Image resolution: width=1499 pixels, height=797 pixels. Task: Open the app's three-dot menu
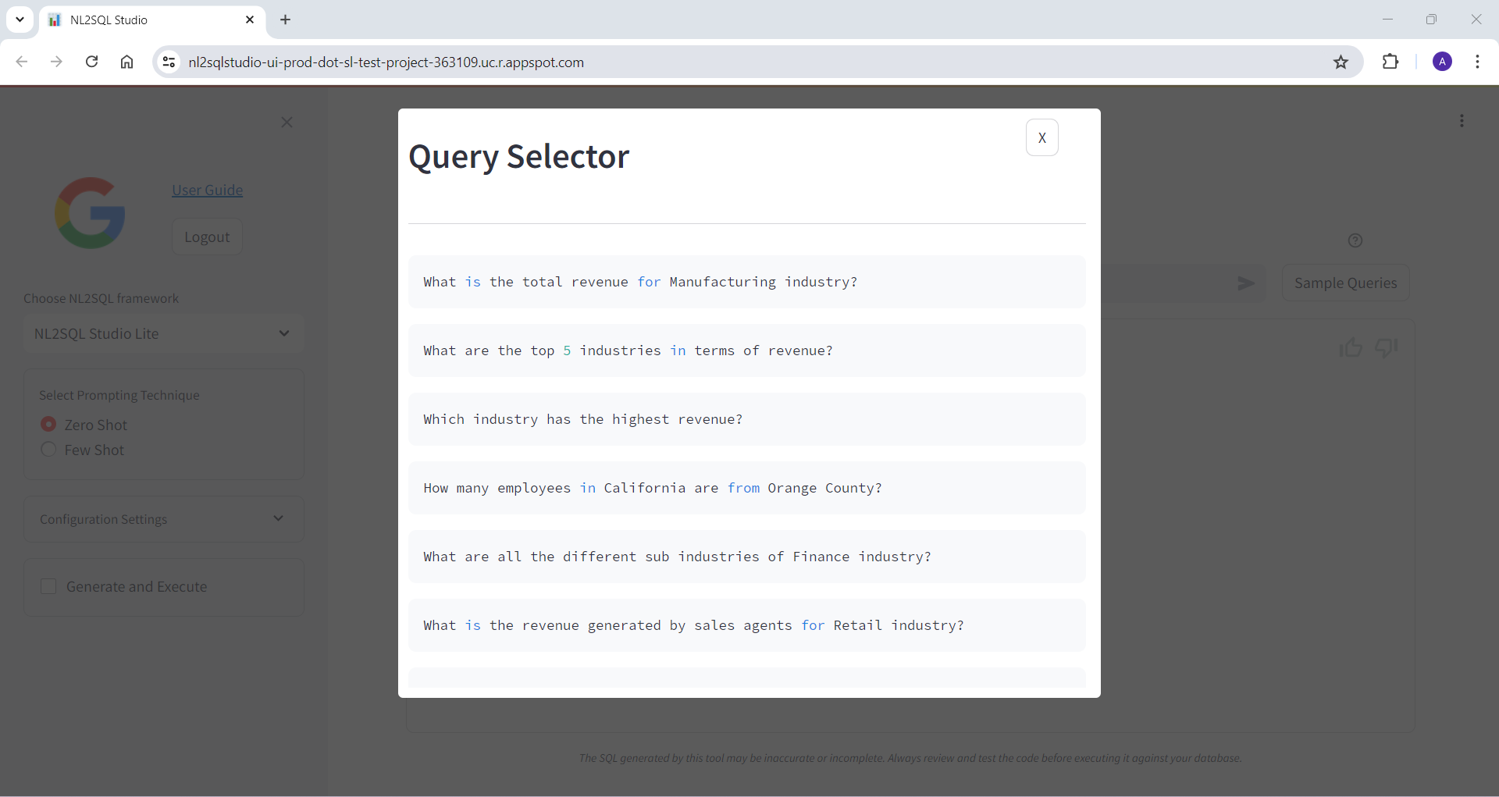click(1462, 121)
